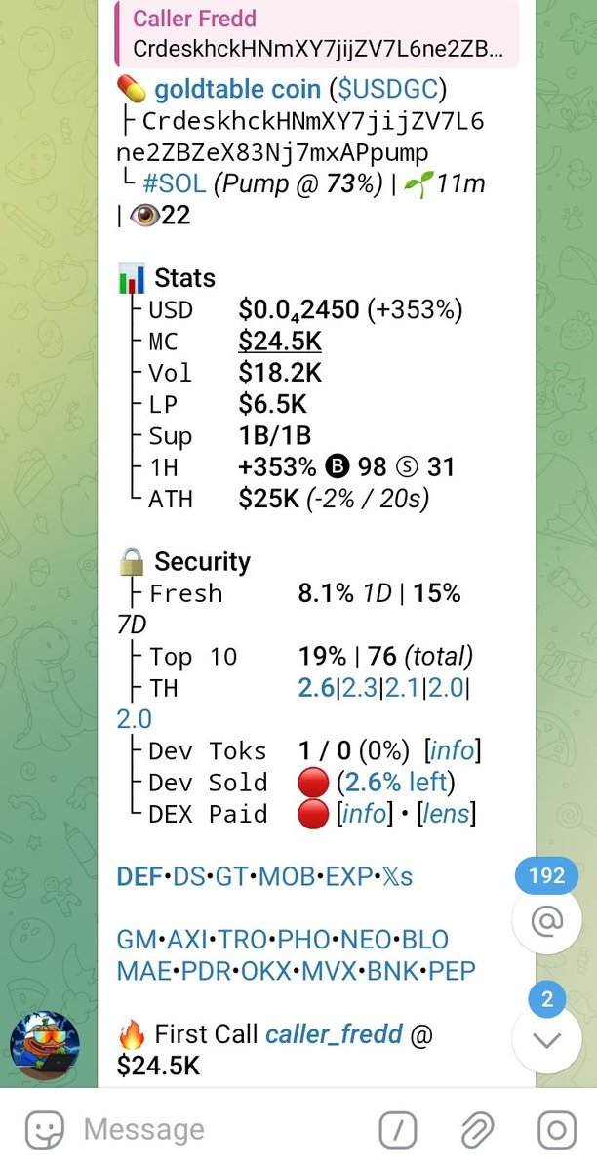Open the goldtable coin link
Viewport: 597px width, 1170px height.
(x=237, y=90)
